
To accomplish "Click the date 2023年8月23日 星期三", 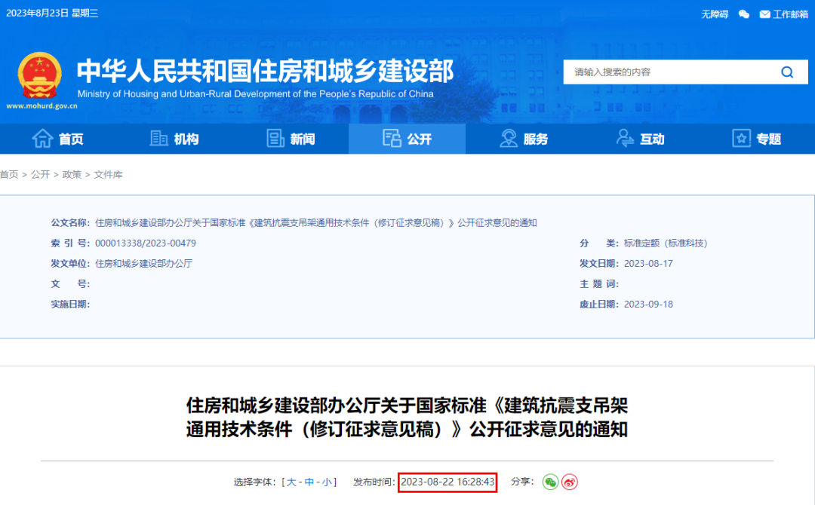I will (x=52, y=13).
